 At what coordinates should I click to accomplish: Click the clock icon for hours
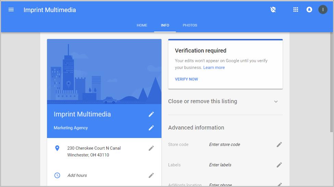tap(57, 175)
